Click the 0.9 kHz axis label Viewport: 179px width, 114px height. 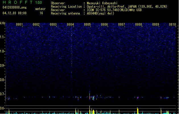tap(3, 66)
